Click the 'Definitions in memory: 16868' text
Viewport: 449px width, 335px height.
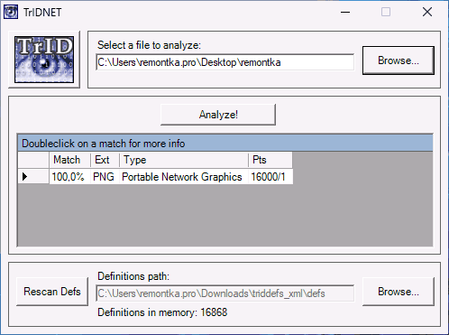162,312
